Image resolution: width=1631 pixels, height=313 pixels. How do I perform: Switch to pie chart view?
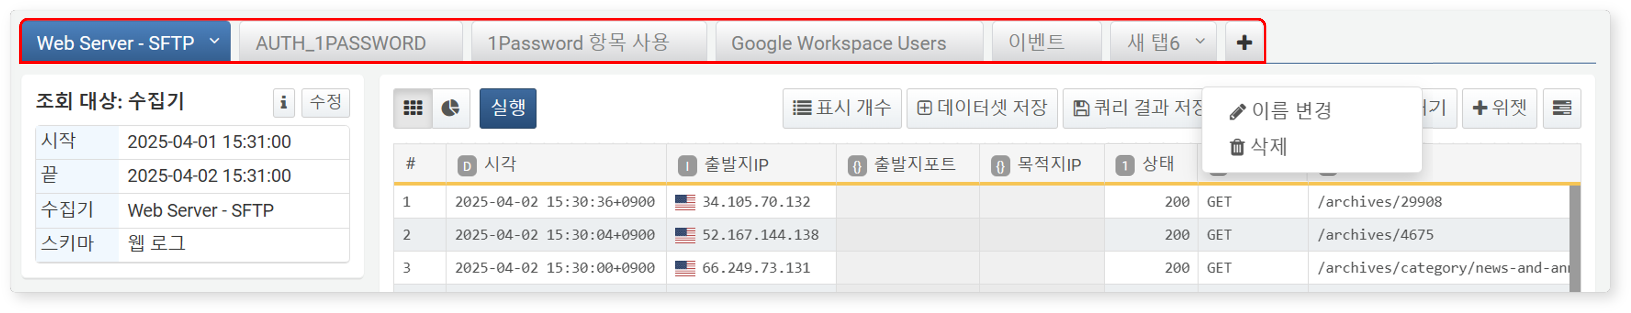coord(451,108)
